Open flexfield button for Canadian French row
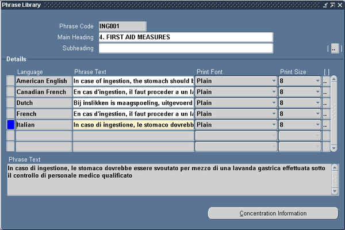 click(x=325, y=92)
